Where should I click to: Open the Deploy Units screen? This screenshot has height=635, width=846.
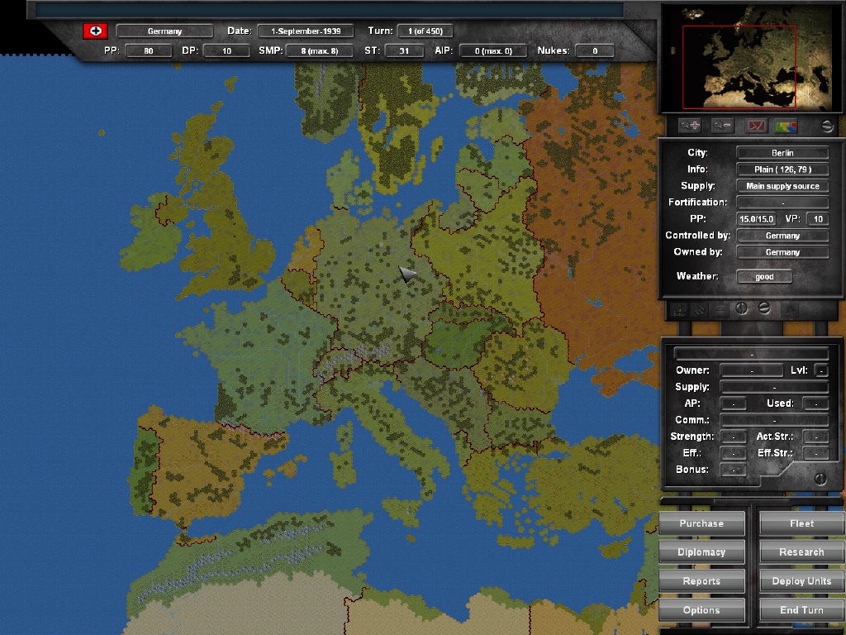point(801,580)
